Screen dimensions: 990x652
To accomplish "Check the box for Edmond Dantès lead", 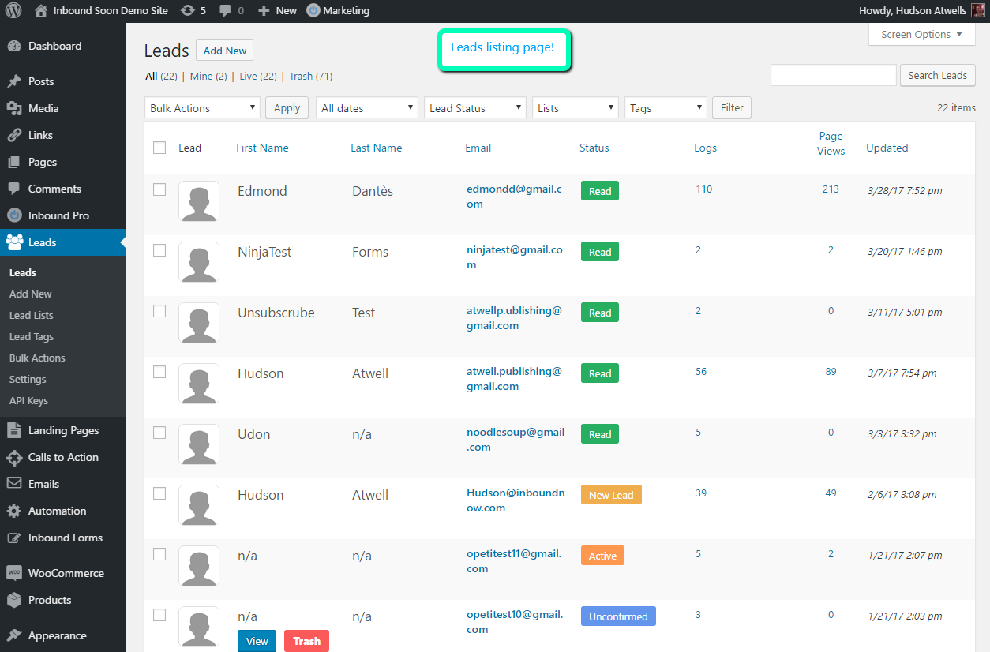I will click(x=159, y=189).
